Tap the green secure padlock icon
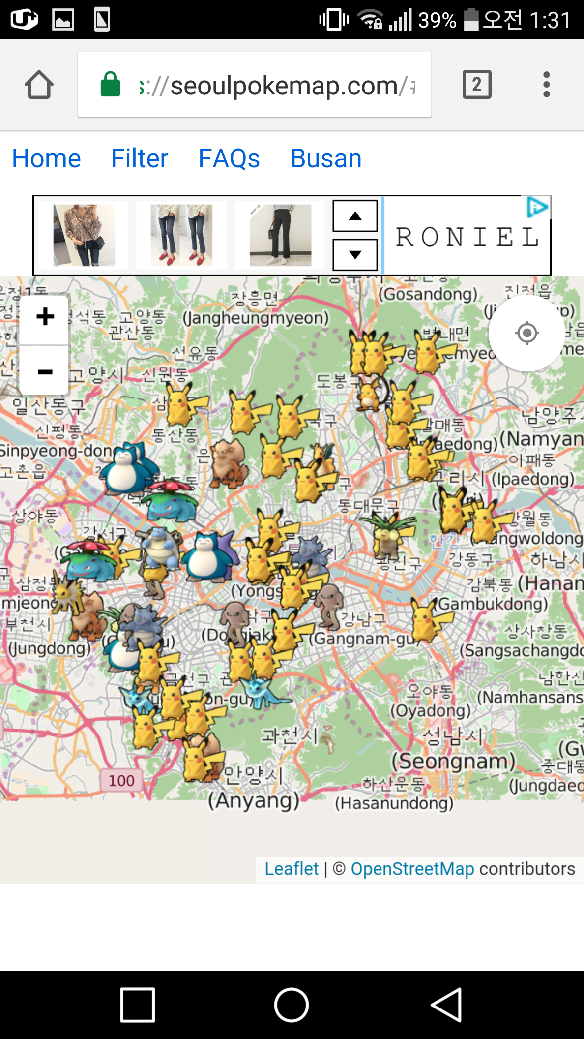 click(110, 84)
